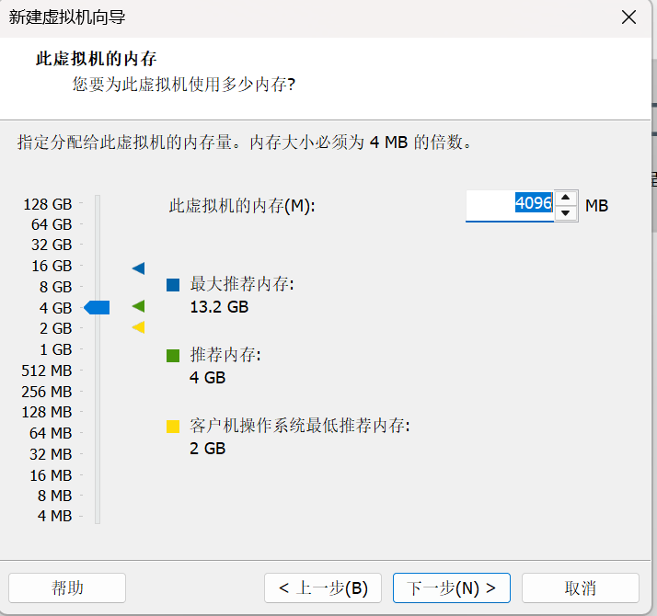Increase memory with the spinner up arrow
This screenshot has height=616, width=657.
566,198
